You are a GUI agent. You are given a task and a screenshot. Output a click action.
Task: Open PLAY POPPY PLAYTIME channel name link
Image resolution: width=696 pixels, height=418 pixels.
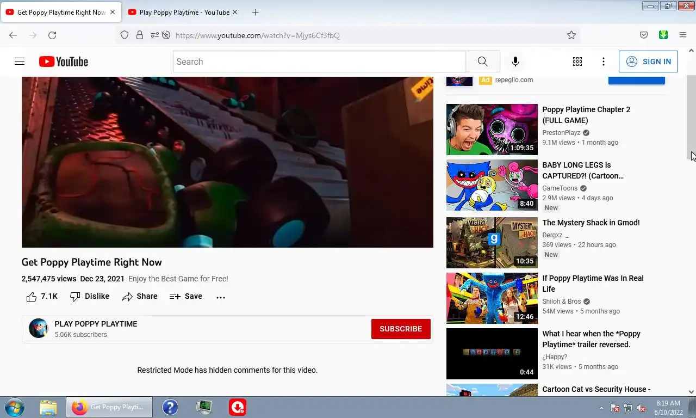tap(96, 324)
